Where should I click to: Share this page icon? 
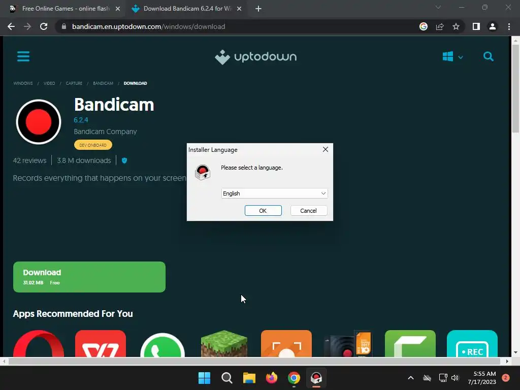click(440, 26)
